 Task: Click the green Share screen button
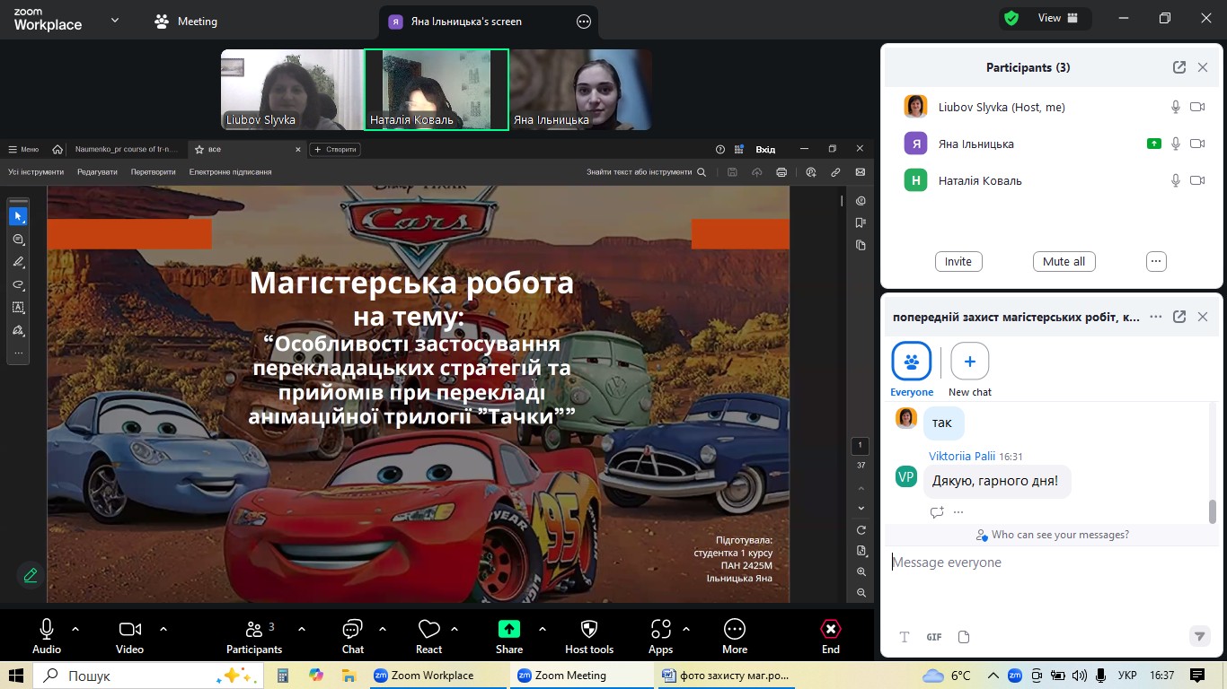click(x=508, y=635)
